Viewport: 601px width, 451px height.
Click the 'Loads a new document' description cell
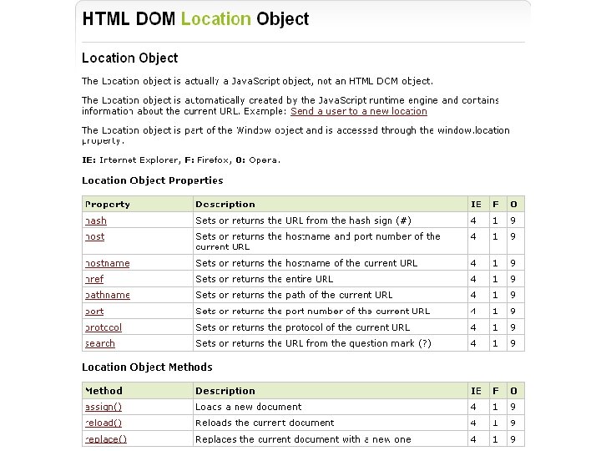[x=331, y=407]
